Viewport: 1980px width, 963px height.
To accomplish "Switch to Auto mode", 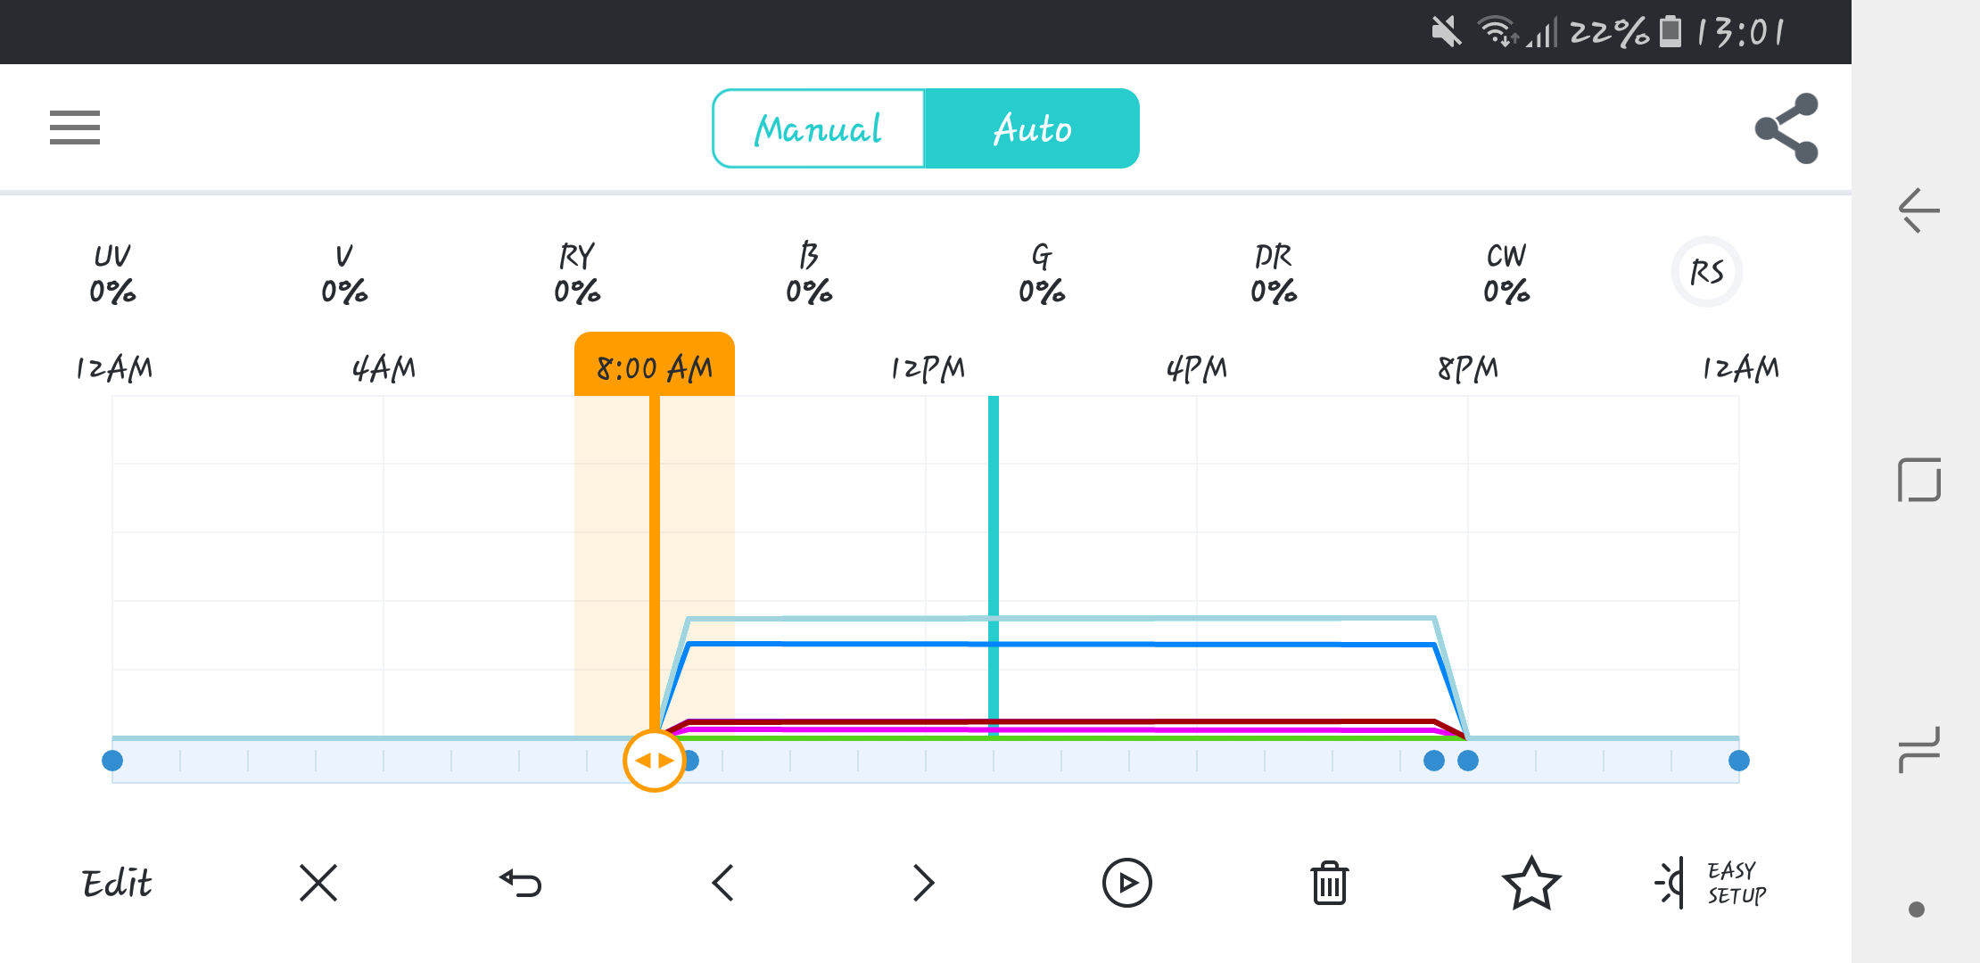I will [1032, 128].
